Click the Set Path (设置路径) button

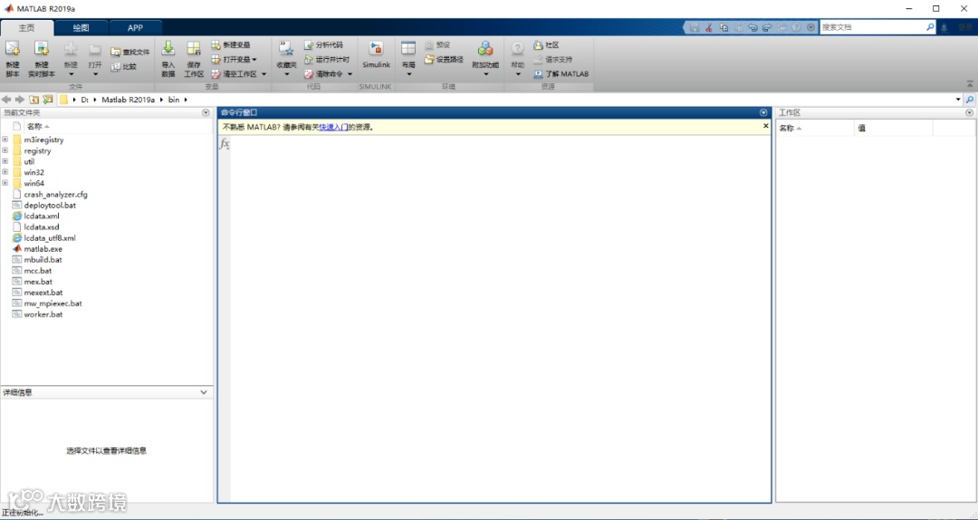[444, 59]
